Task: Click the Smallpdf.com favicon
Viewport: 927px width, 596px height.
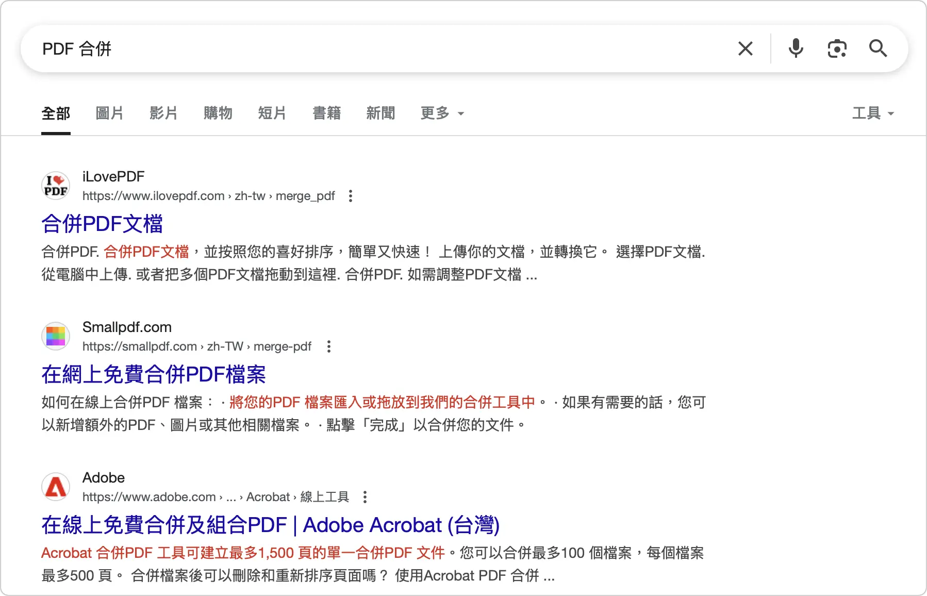Action: pyautogui.click(x=56, y=336)
